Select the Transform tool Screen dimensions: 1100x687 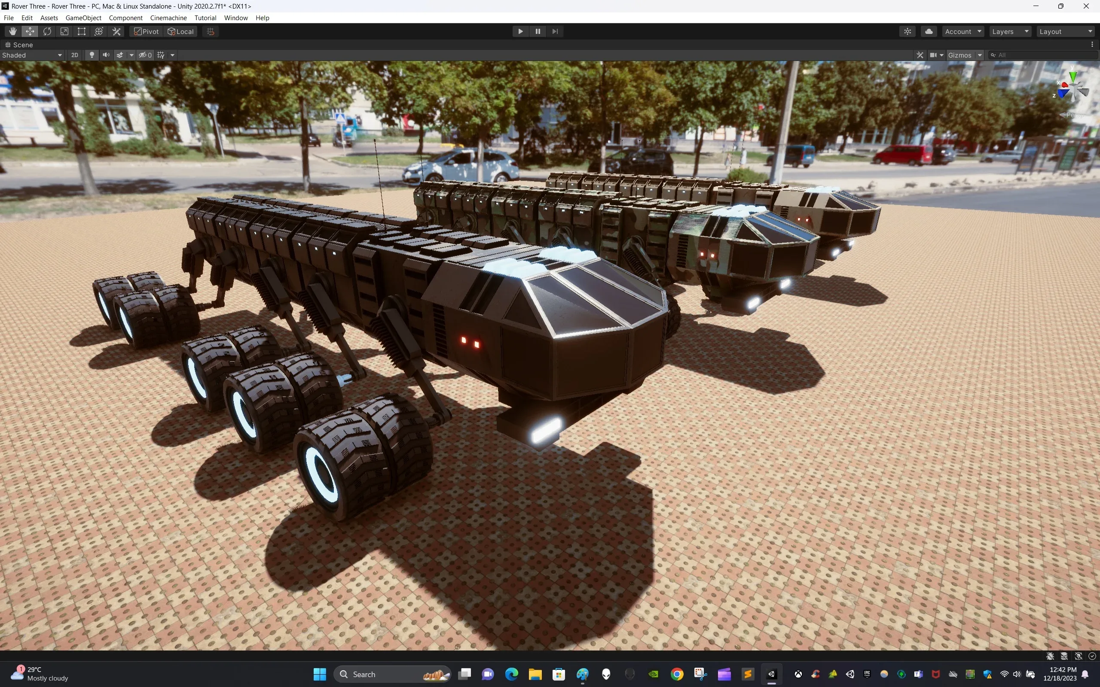(x=99, y=31)
